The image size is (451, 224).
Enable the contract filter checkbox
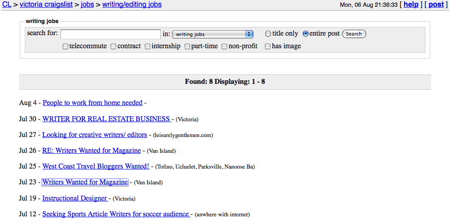click(113, 46)
